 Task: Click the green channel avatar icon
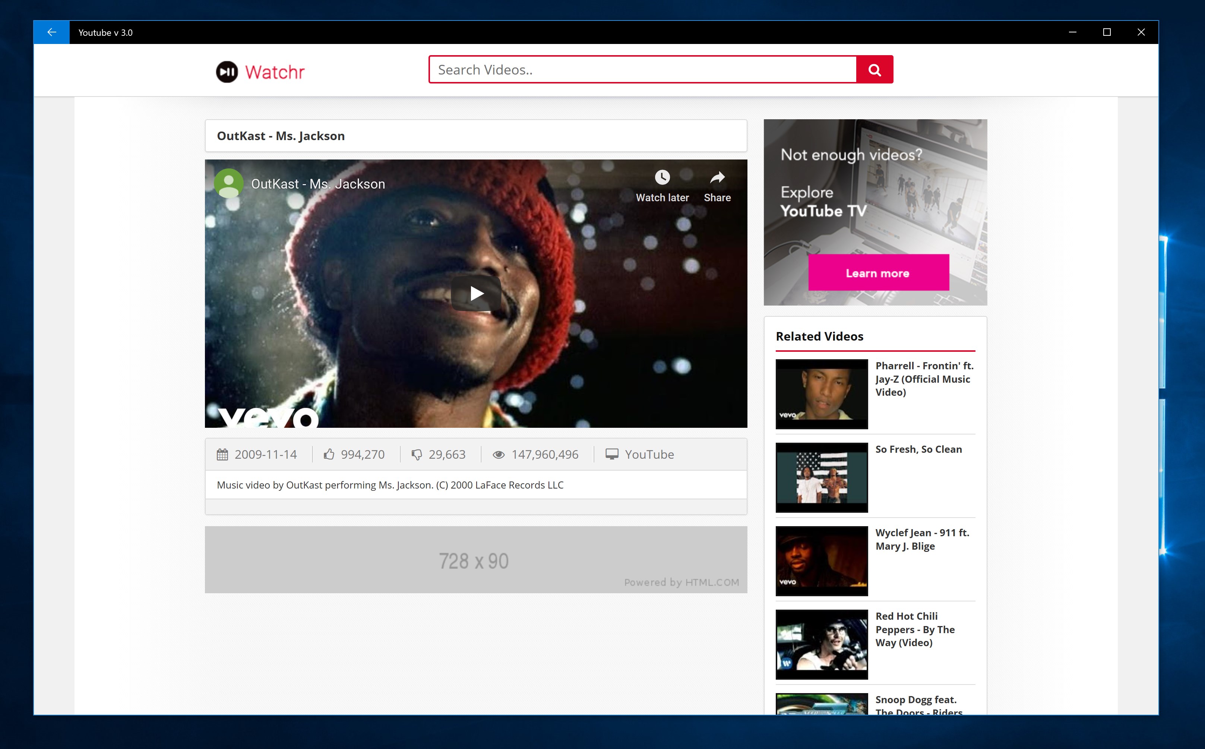[x=228, y=183]
